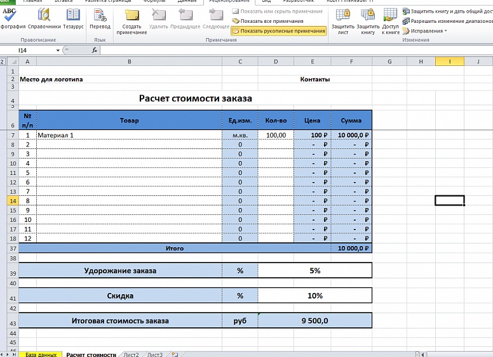Click the insert new sheet icon
Screen dimensions: 493x357
(175, 354)
